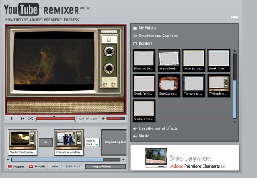Screen dimensions: 257x178
Task: Click the TOTAL duration readout
Action: [73, 166]
